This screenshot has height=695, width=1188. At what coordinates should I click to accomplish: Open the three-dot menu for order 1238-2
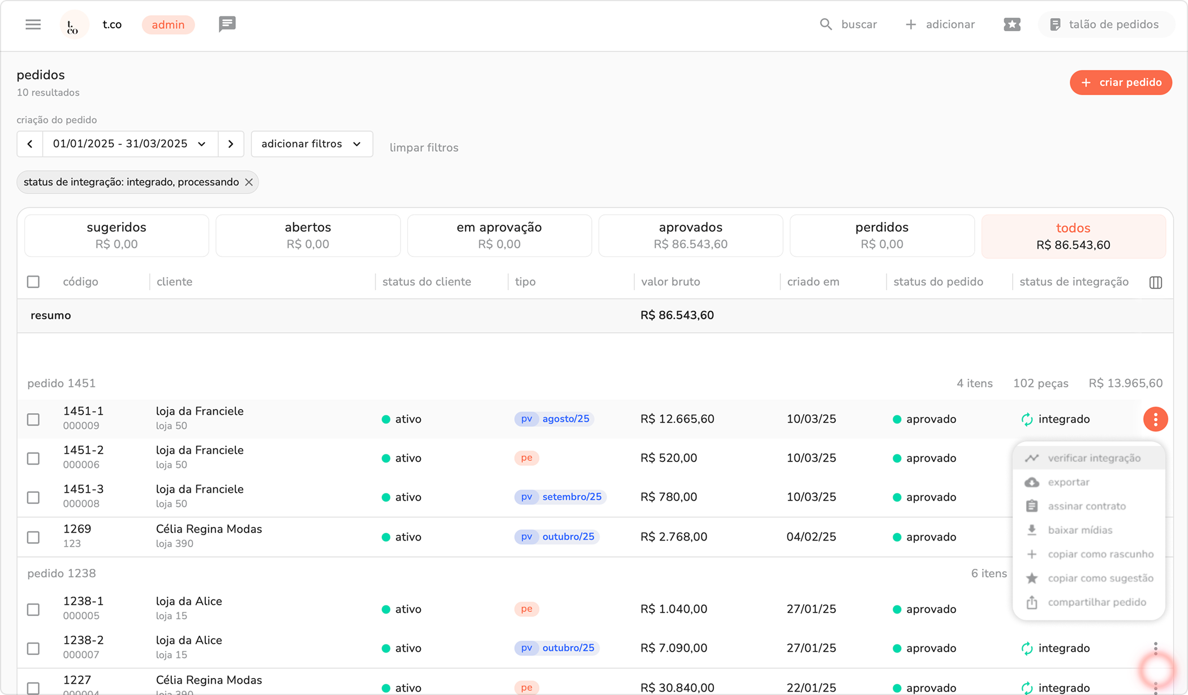1155,648
